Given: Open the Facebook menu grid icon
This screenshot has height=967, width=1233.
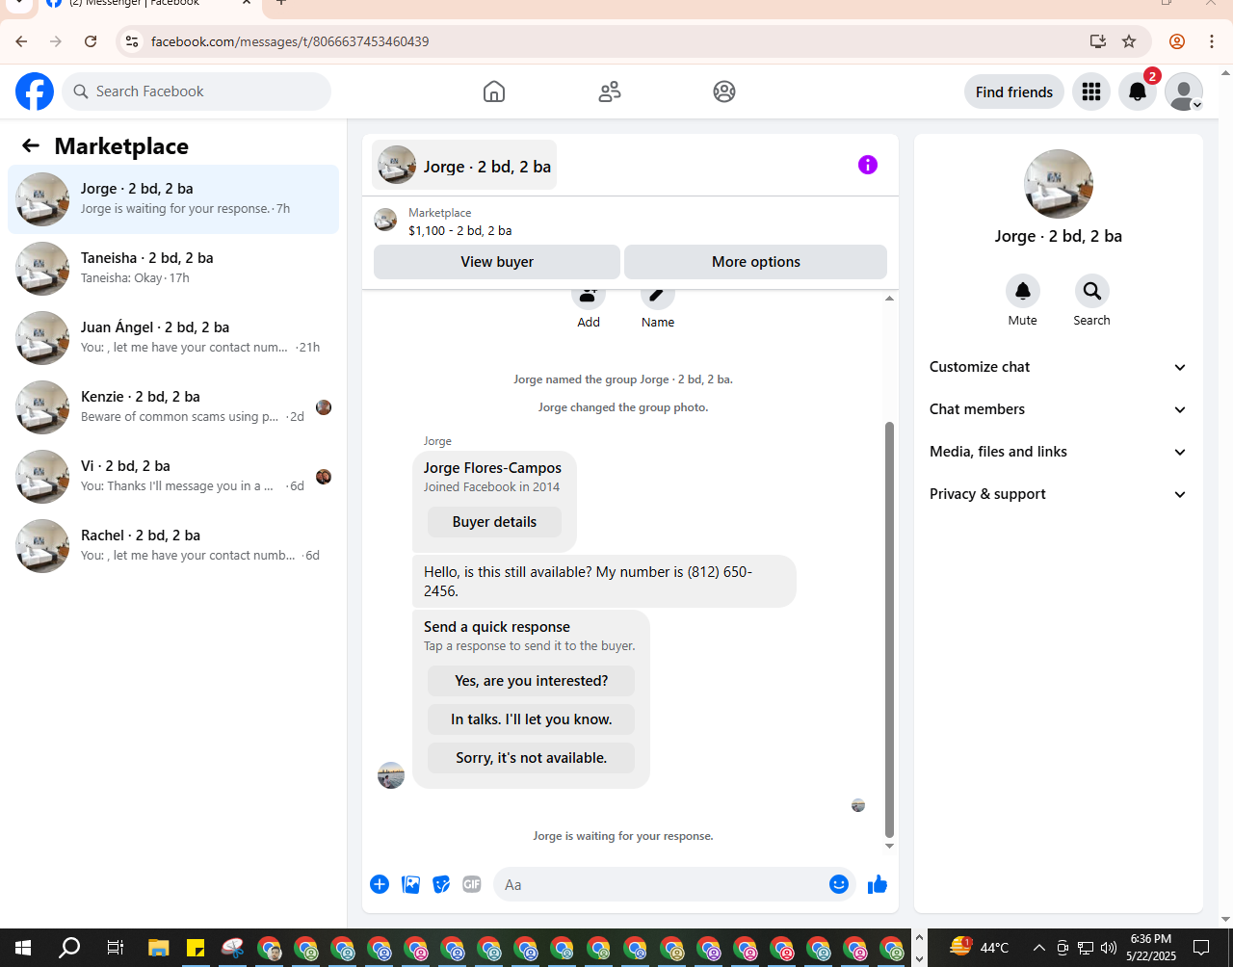Looking at the screenshot, I should click(x=1091, y=91).
